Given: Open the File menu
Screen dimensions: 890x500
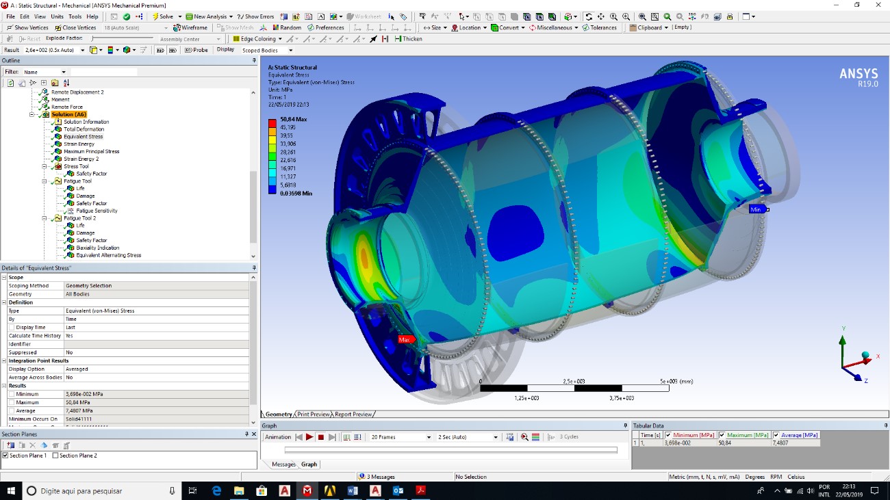Looking at the screenshot, I should coord(10,16).
